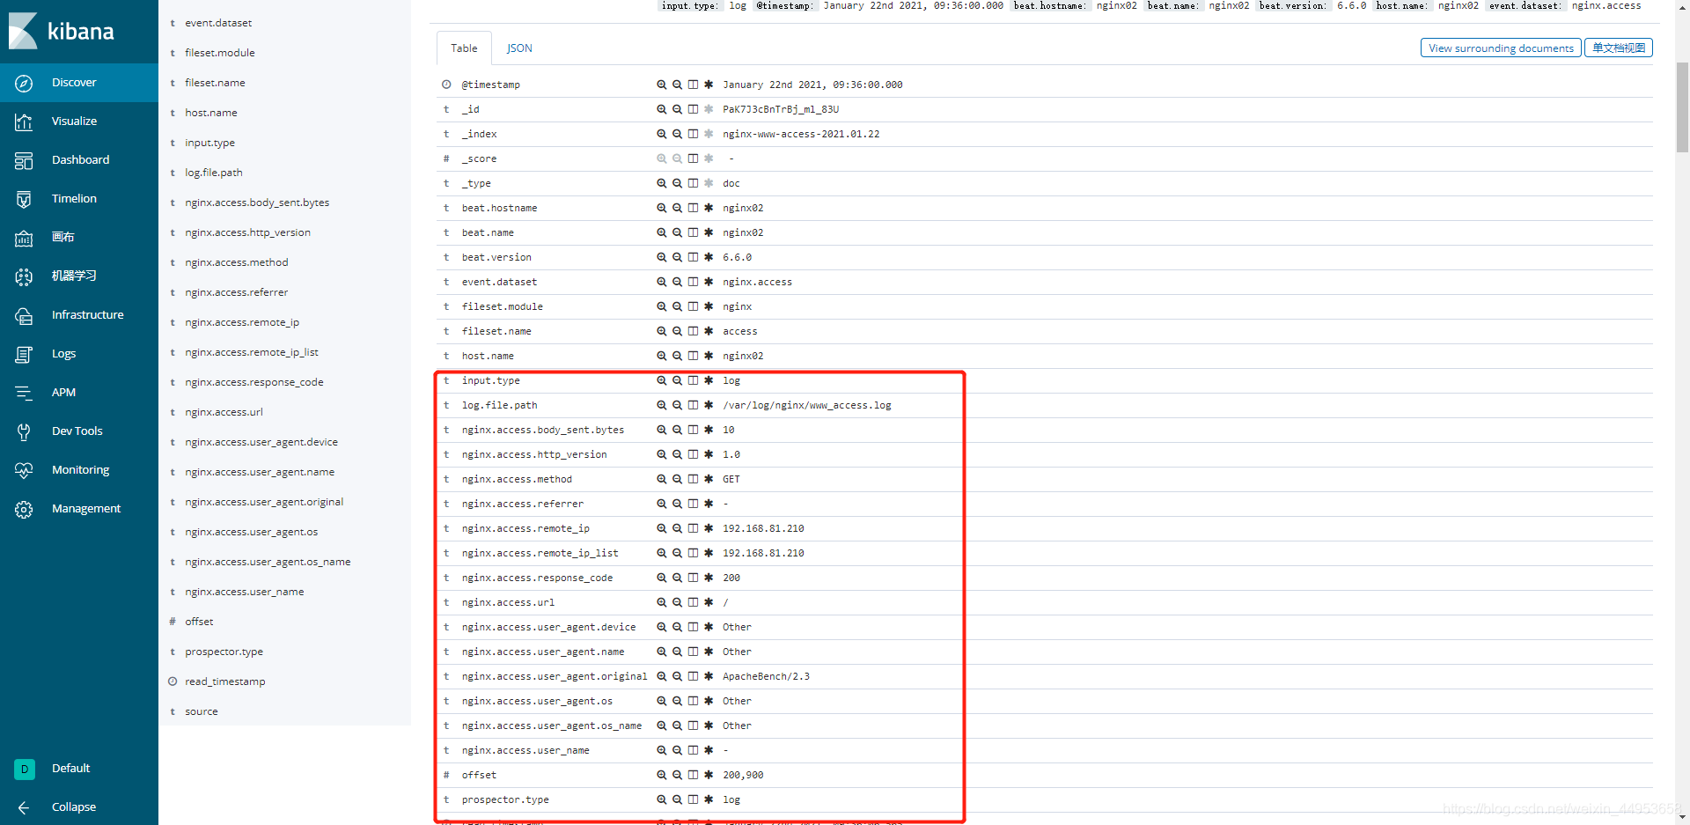Open the Dev Tools wrench icon
This screenshot has width=1690, height=825.
(x=24, y=431)
